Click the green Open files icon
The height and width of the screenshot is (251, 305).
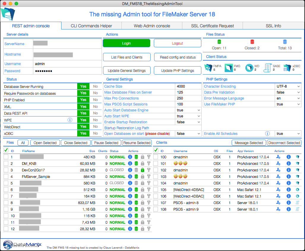pyautogui.click(x=219, y=42)
